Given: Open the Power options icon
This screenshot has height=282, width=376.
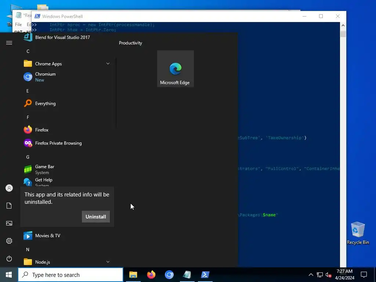Looking at the screenshot, I should pos(9,258).
